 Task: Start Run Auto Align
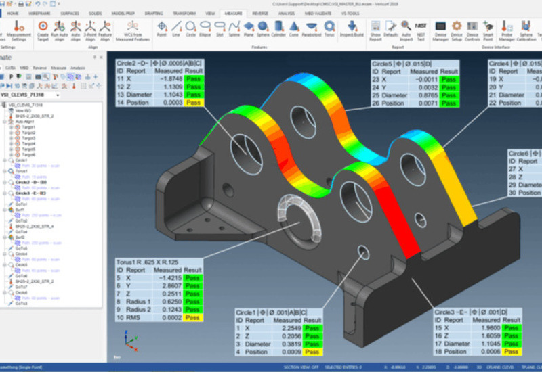click(59, 31)
